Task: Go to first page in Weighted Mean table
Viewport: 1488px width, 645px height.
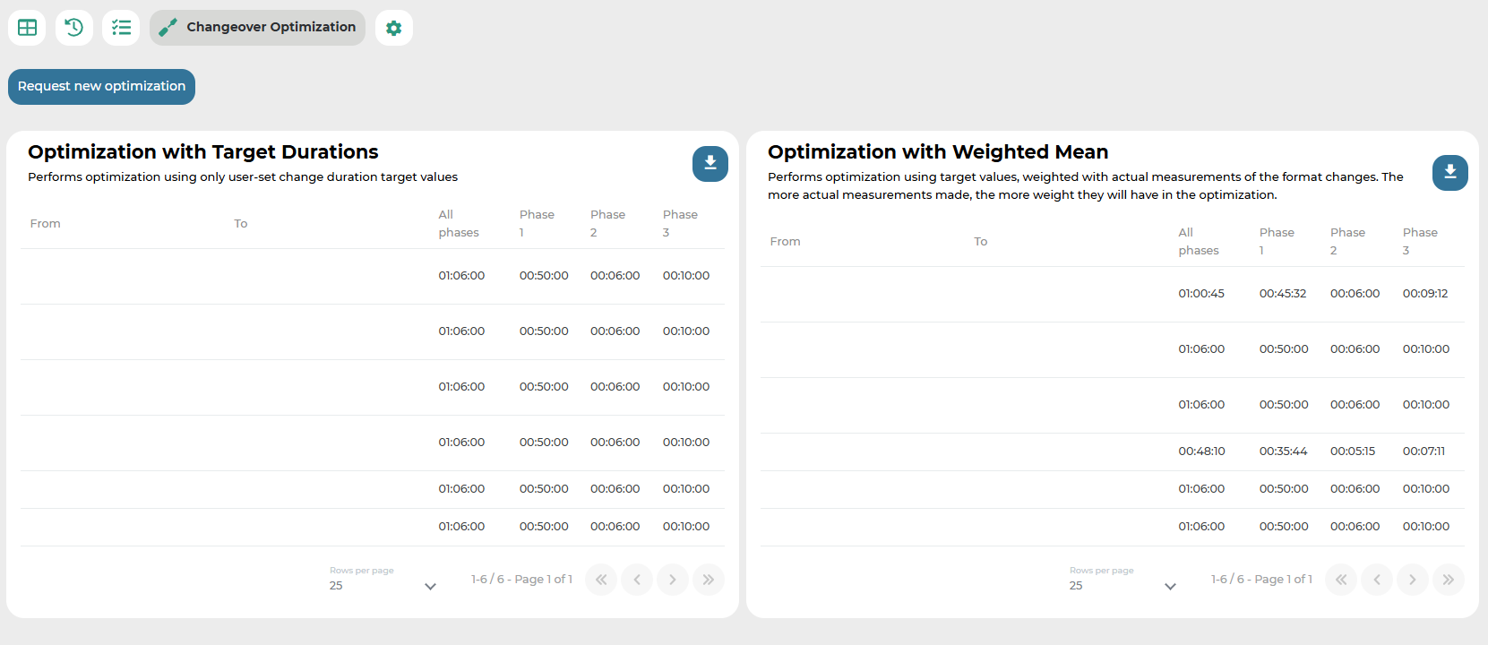Action: 1341,580
